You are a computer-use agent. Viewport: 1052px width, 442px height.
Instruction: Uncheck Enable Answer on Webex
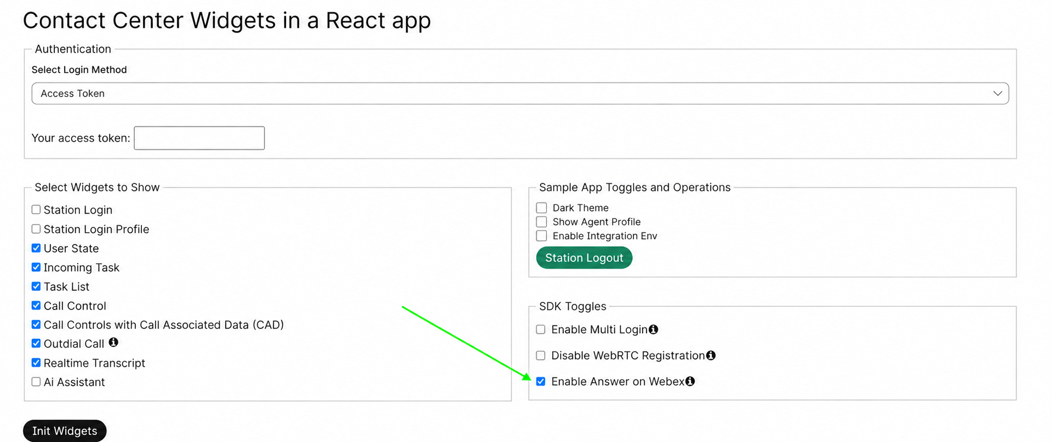click(540, 382)
